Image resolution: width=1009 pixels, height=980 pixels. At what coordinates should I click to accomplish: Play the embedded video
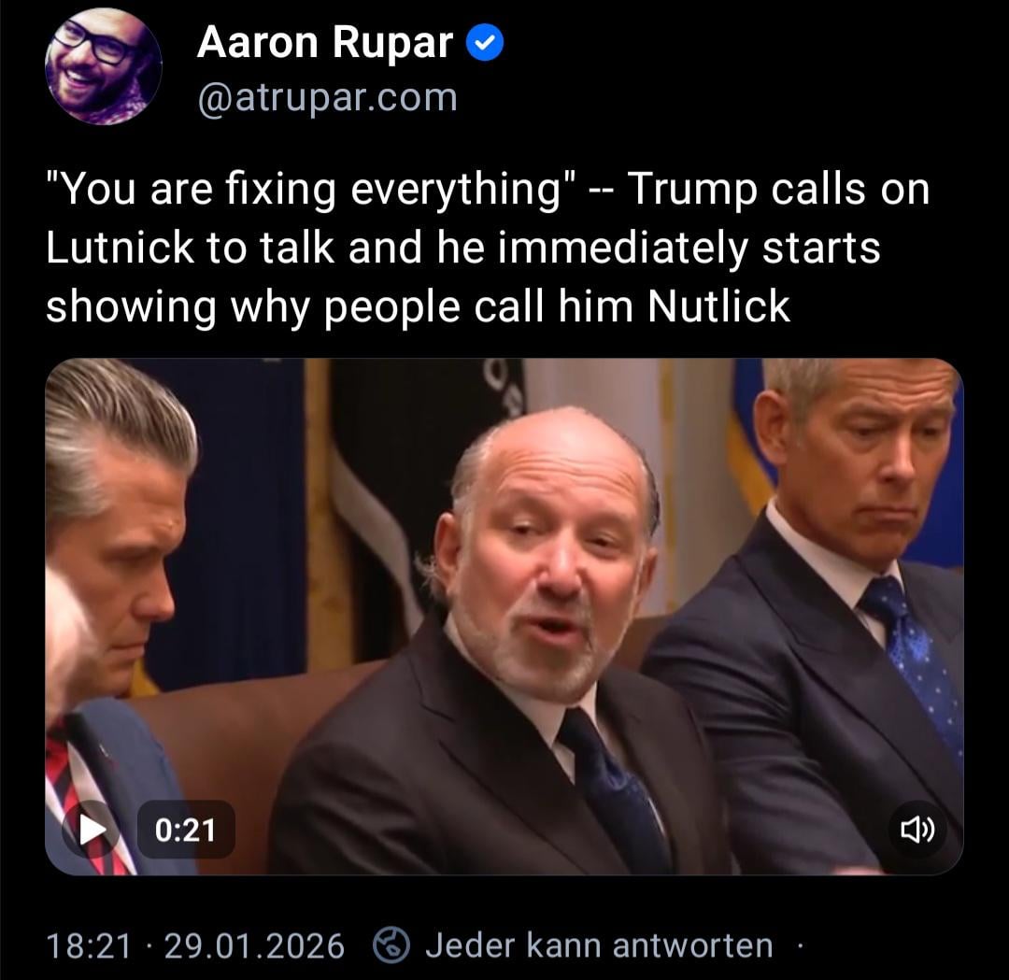[x=92, y=830]
